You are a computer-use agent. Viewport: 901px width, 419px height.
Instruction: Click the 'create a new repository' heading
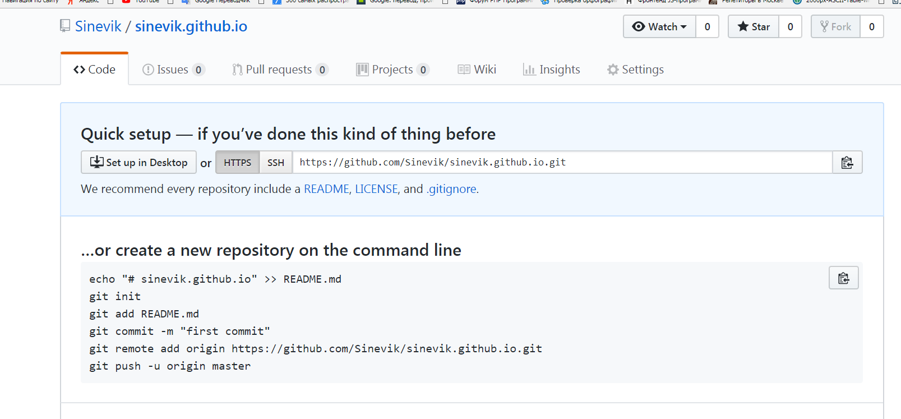pyautogui.click(x=271, y=250)
